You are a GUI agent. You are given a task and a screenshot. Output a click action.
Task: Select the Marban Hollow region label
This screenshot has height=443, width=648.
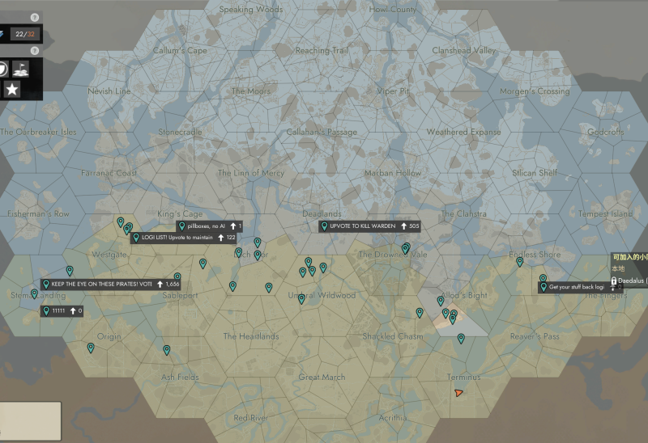393,173
